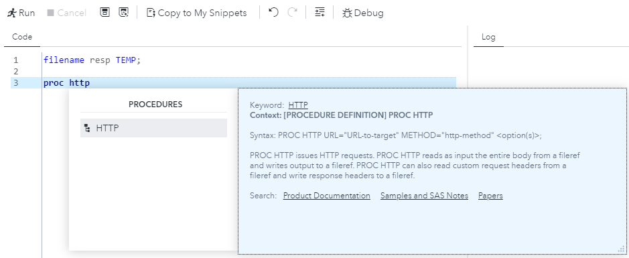Screen dimensions: 629x258
Task: Follow the HTTP keyword link
Action: pos(298,105)
